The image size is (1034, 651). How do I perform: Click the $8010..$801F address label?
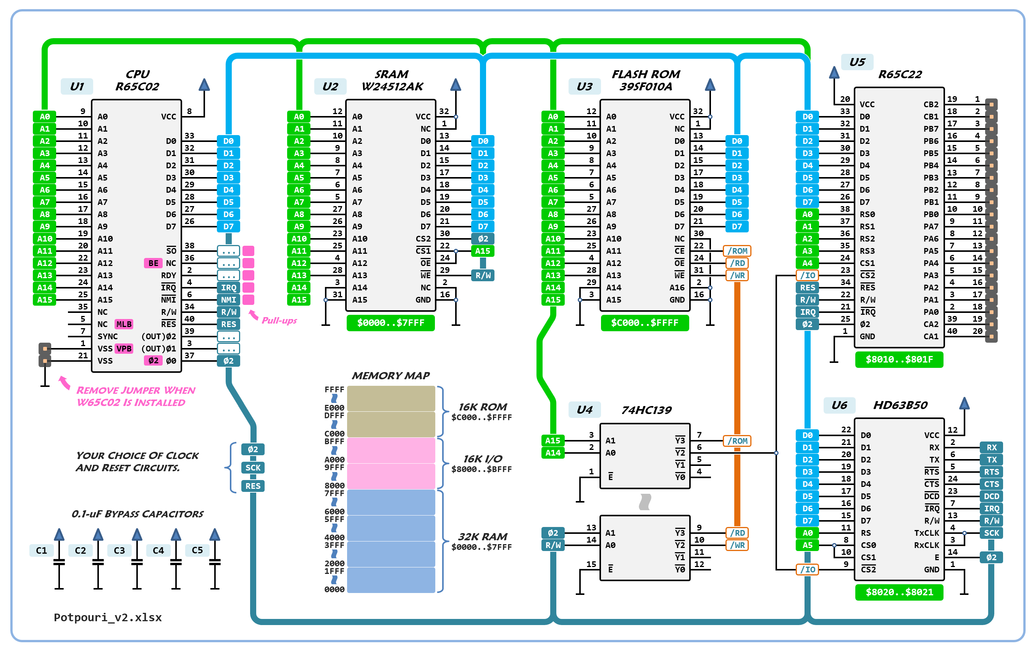899,359
